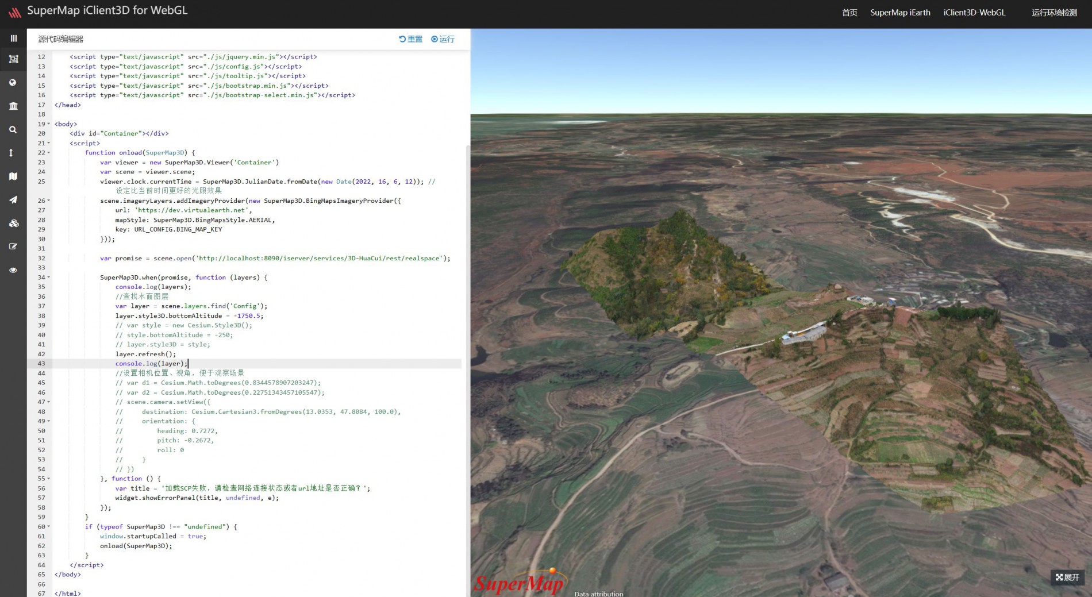Image resolution: width=1092 pixels, height=597 pixels.
Task: Collapse the code fold at line 55
Action: [x=49, y=479]
